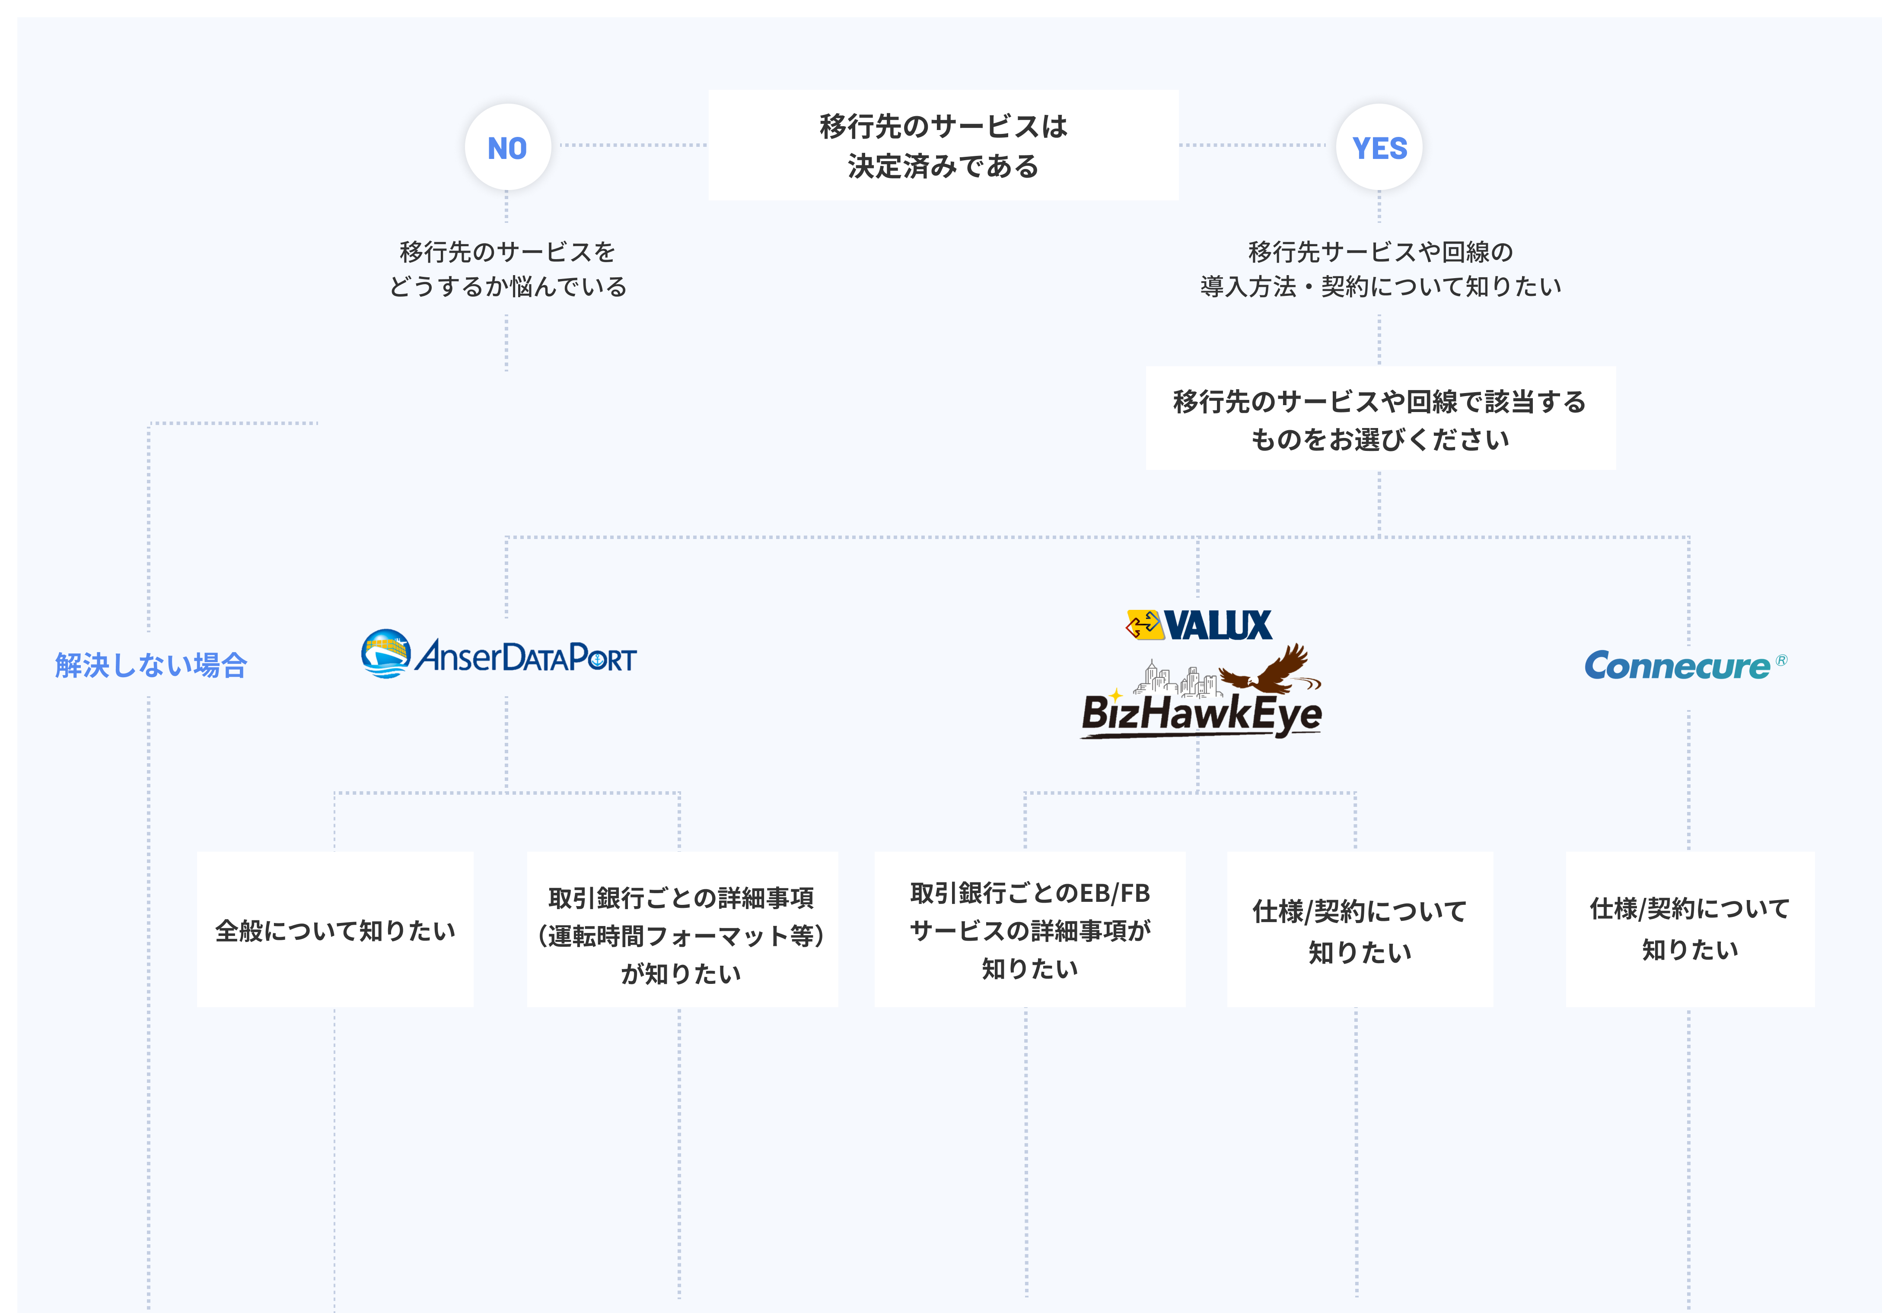Open 取引銀行ごとの詳細事項(運転時間フォーマット等) card
The width and height of the screenshot is (1882, 1313).
(x=682, y=929)
